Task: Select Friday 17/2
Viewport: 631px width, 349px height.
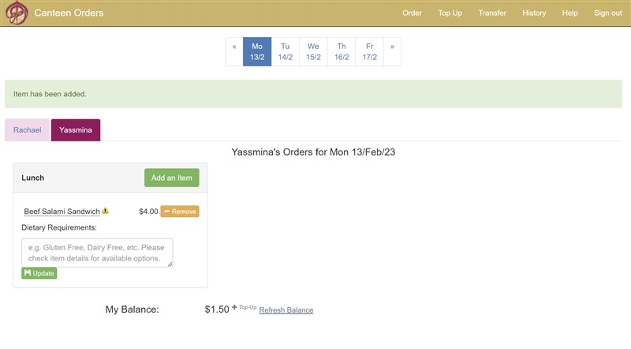Action: click(x=370, y=51)
